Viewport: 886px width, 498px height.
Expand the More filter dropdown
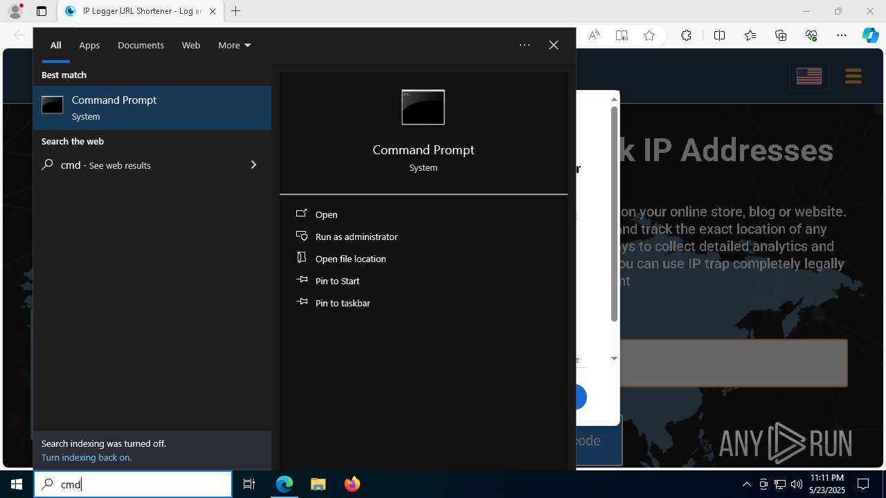click(235, 45)
